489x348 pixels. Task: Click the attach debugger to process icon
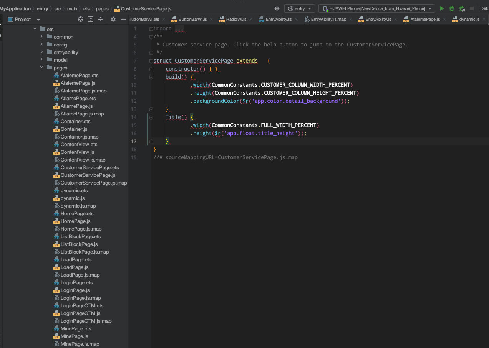[462, 8]
